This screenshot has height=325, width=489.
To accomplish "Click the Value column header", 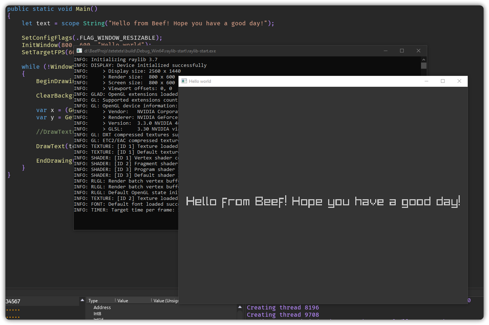I will tap(123, 301).
